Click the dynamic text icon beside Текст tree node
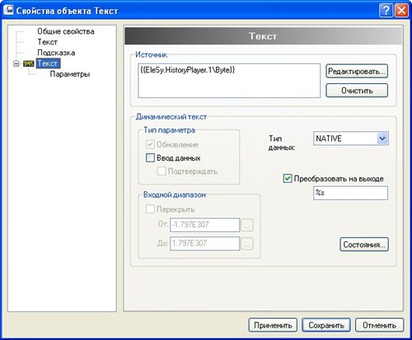 coord(28,63)
